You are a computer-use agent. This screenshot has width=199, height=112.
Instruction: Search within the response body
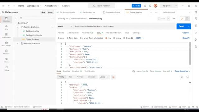click(x=187, y=77)
